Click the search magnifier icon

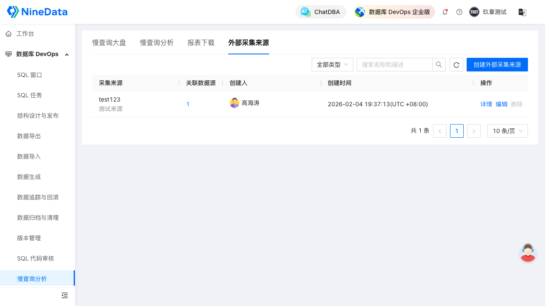[439, 65]
